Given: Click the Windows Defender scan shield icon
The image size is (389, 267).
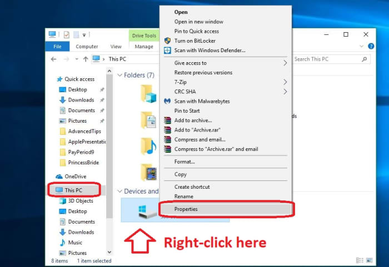Looking at the screenshot, I should (x=167, y=50).
